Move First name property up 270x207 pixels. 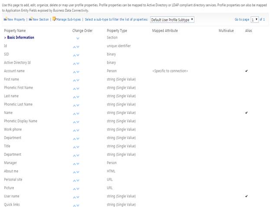74,80
